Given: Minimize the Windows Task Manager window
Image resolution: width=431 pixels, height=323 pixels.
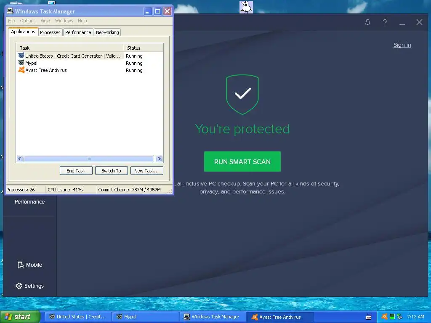Looking at the screenshot, I should (148, 11).
